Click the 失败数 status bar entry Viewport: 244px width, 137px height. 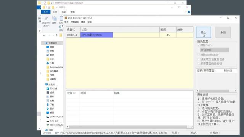(x=214, y=133)
